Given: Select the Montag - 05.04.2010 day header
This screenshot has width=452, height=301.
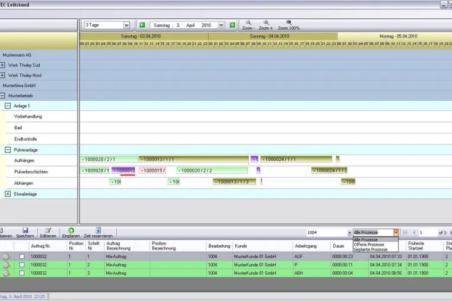Looking at the screenshot, I should (395, 36).
